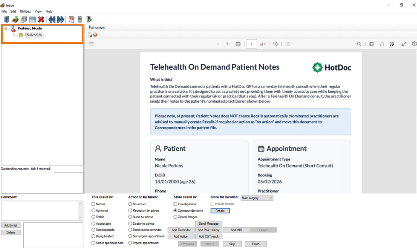Open the File menu

4,11
